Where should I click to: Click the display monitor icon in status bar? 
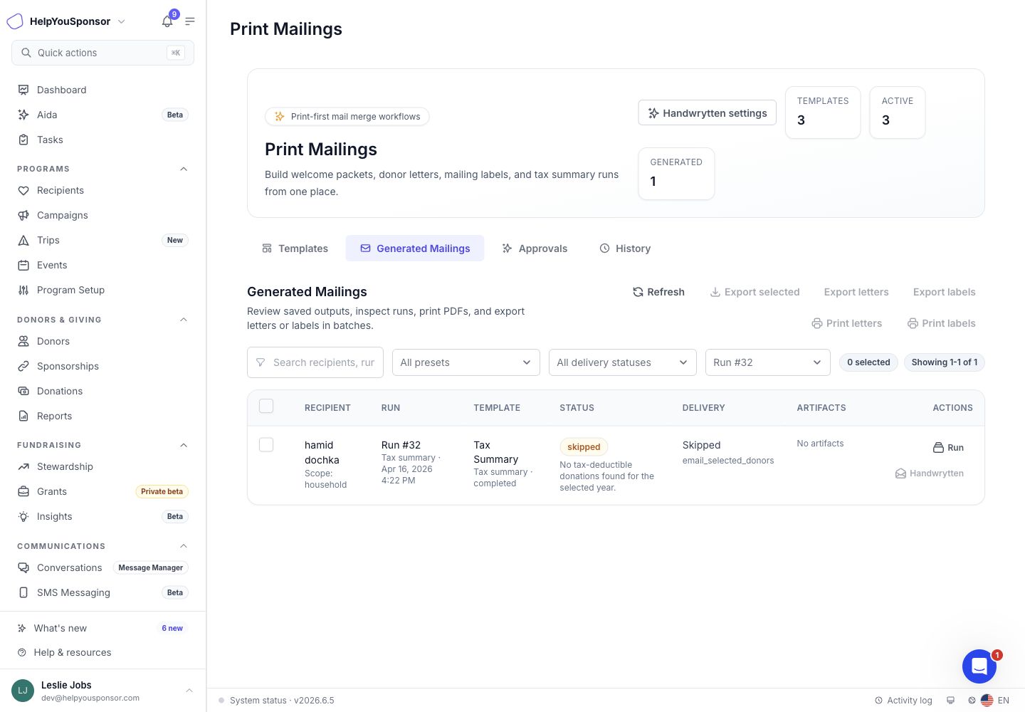click(950, 701)
